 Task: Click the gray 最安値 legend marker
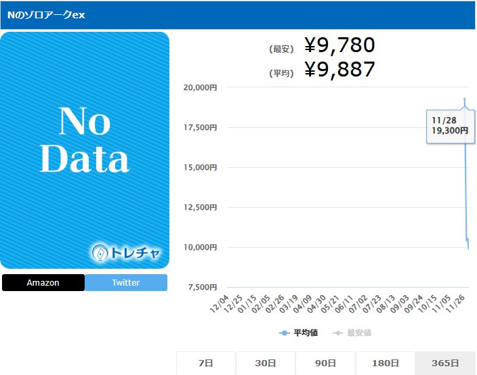[337, 333]
